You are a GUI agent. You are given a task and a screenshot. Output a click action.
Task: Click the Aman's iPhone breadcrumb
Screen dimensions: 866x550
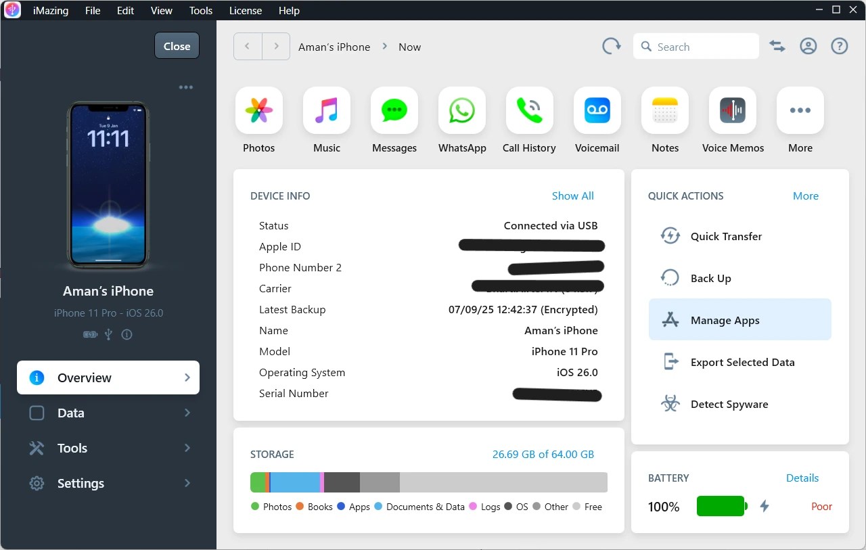click(x=334, y=47)
